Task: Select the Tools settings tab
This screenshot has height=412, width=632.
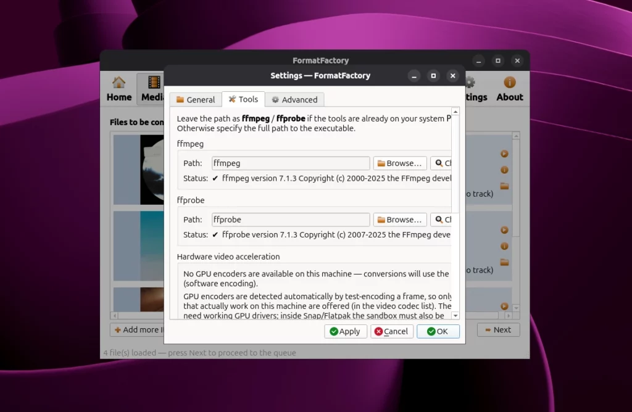Action: (243, 99)
